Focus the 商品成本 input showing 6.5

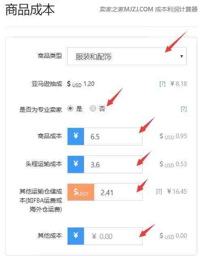[113, 136]
